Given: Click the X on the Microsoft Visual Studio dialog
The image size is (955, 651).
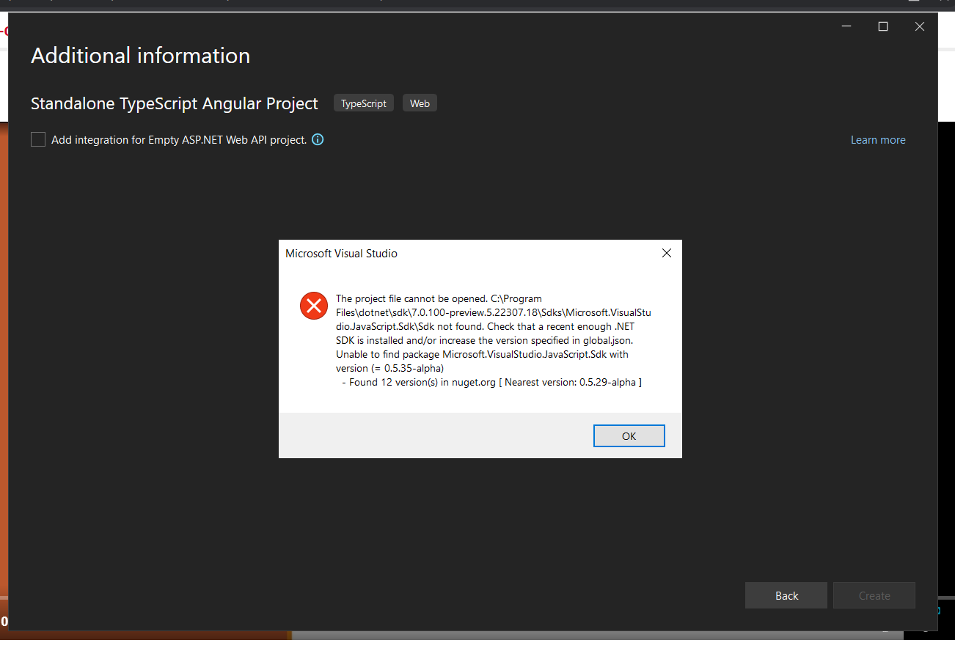Looking at the screenshot, I should point(666,253).
